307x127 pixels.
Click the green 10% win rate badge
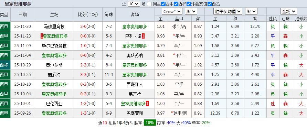150,123
